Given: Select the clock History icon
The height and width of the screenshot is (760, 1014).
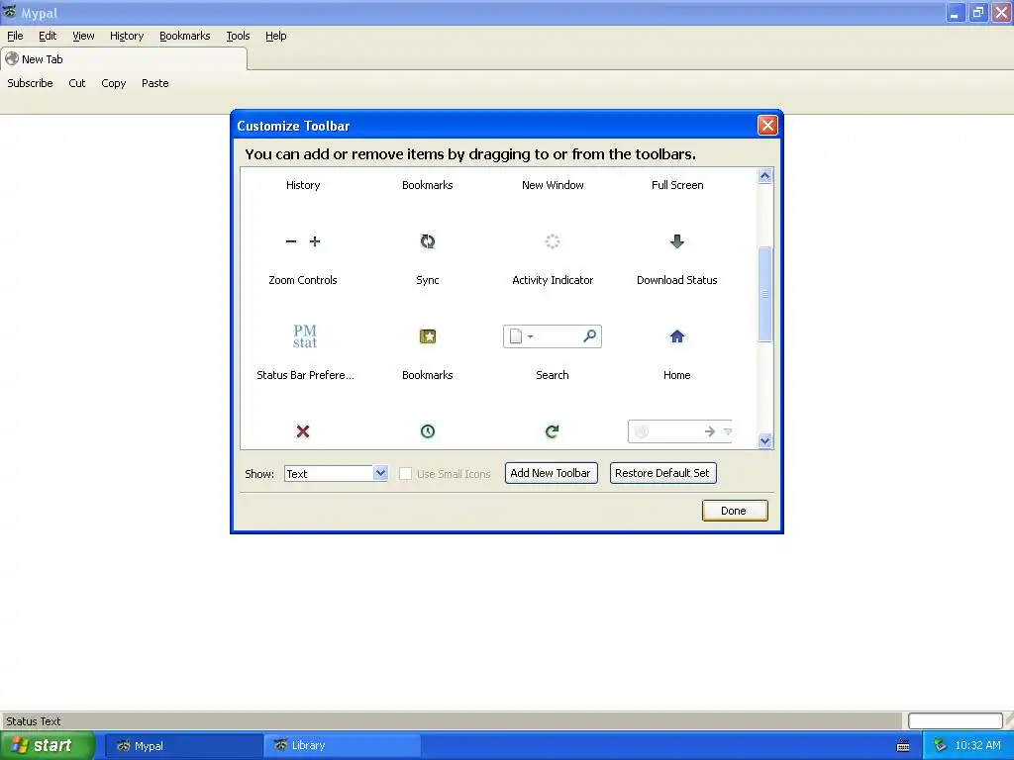Looking at the screenshot, I should tap(428, 431).
